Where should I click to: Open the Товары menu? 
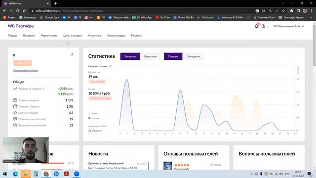(x=12, y=36)
